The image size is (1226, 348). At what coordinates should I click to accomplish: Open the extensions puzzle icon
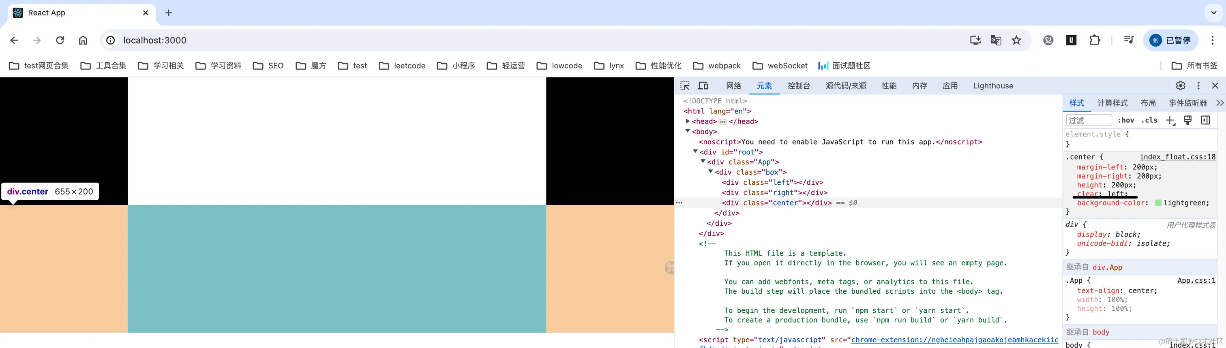(1095, 41)
